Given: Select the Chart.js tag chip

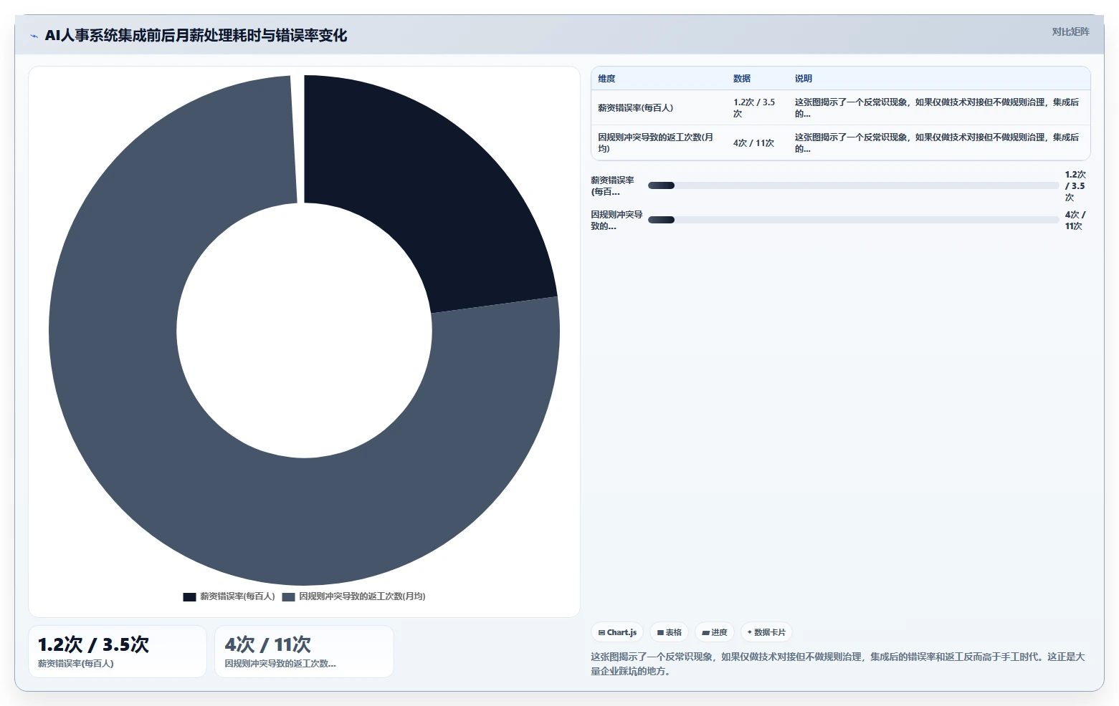Looking at the screenshot, I should (x=617, y=632).
